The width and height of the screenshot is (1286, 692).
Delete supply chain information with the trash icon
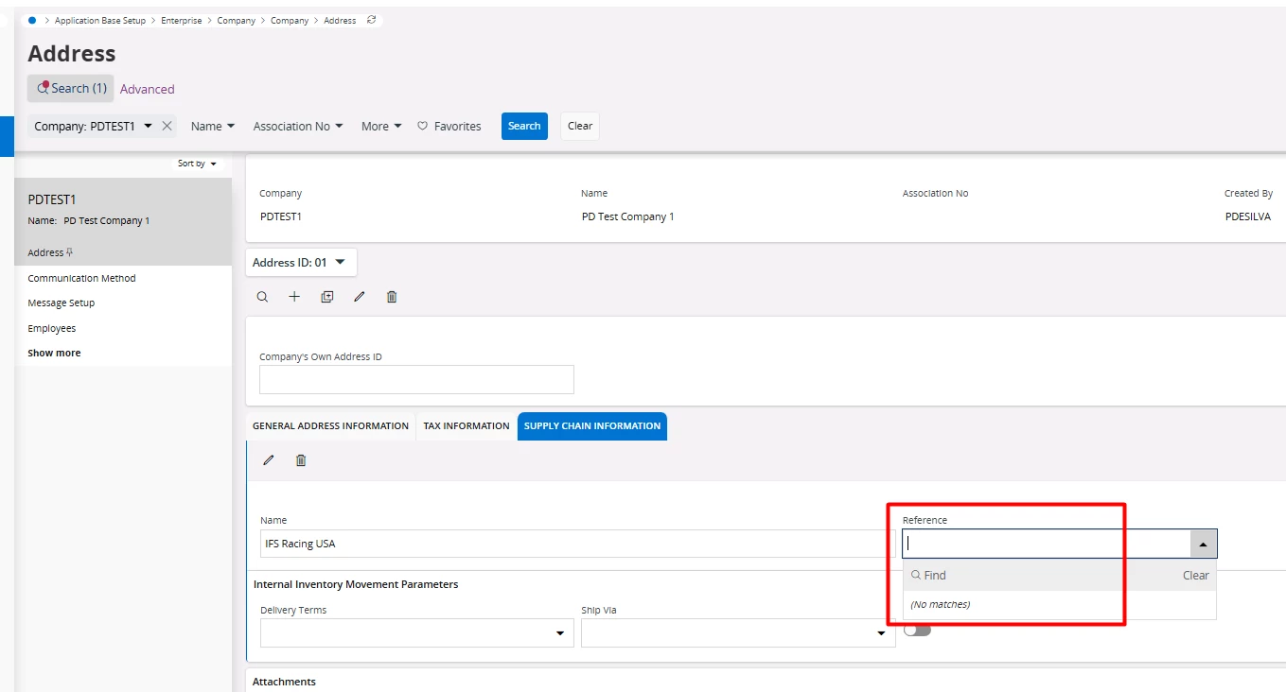[301, 460]
